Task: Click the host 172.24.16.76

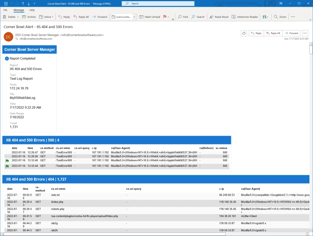Action: tap(19, 88)
